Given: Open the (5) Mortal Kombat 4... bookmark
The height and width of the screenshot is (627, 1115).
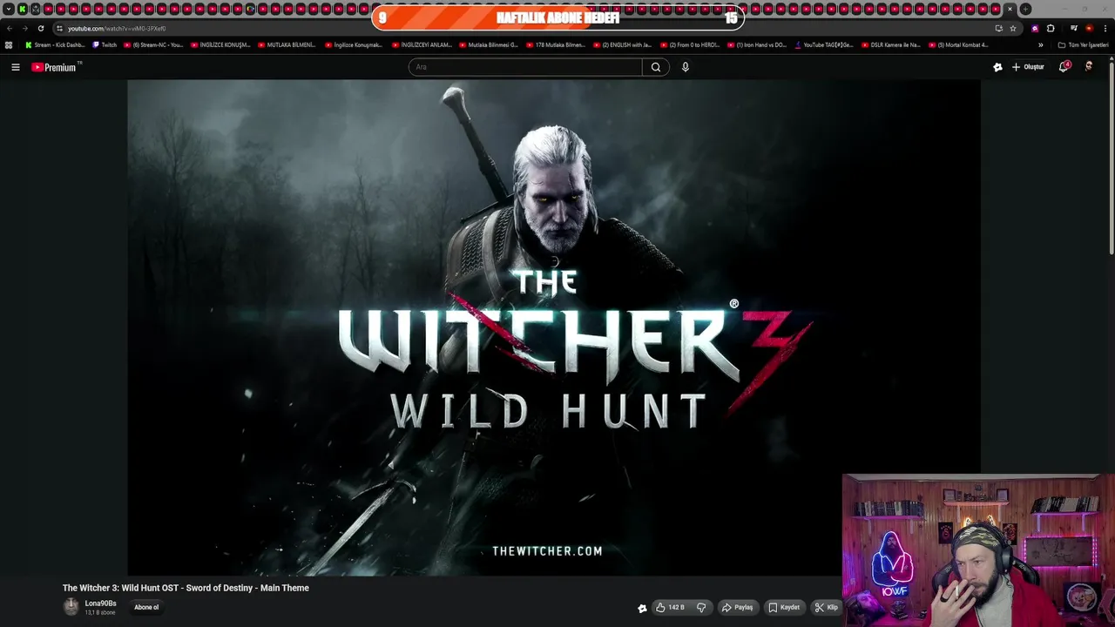Looking at the screenshot, I should tap(958, 44).
